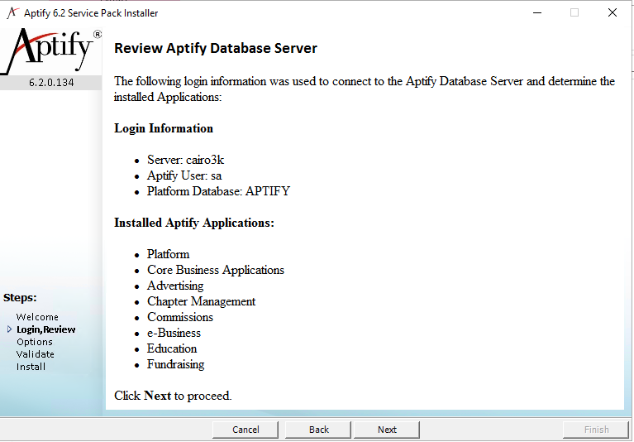The image size is (634, 442).
Task: Select the Install step
Action: point(31,367)
